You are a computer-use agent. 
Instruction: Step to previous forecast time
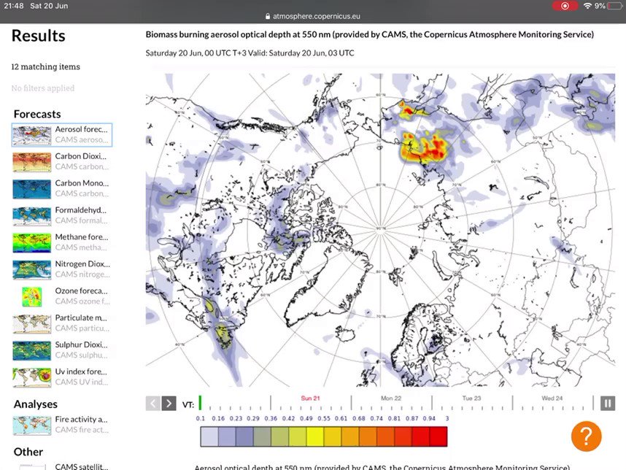152,404
